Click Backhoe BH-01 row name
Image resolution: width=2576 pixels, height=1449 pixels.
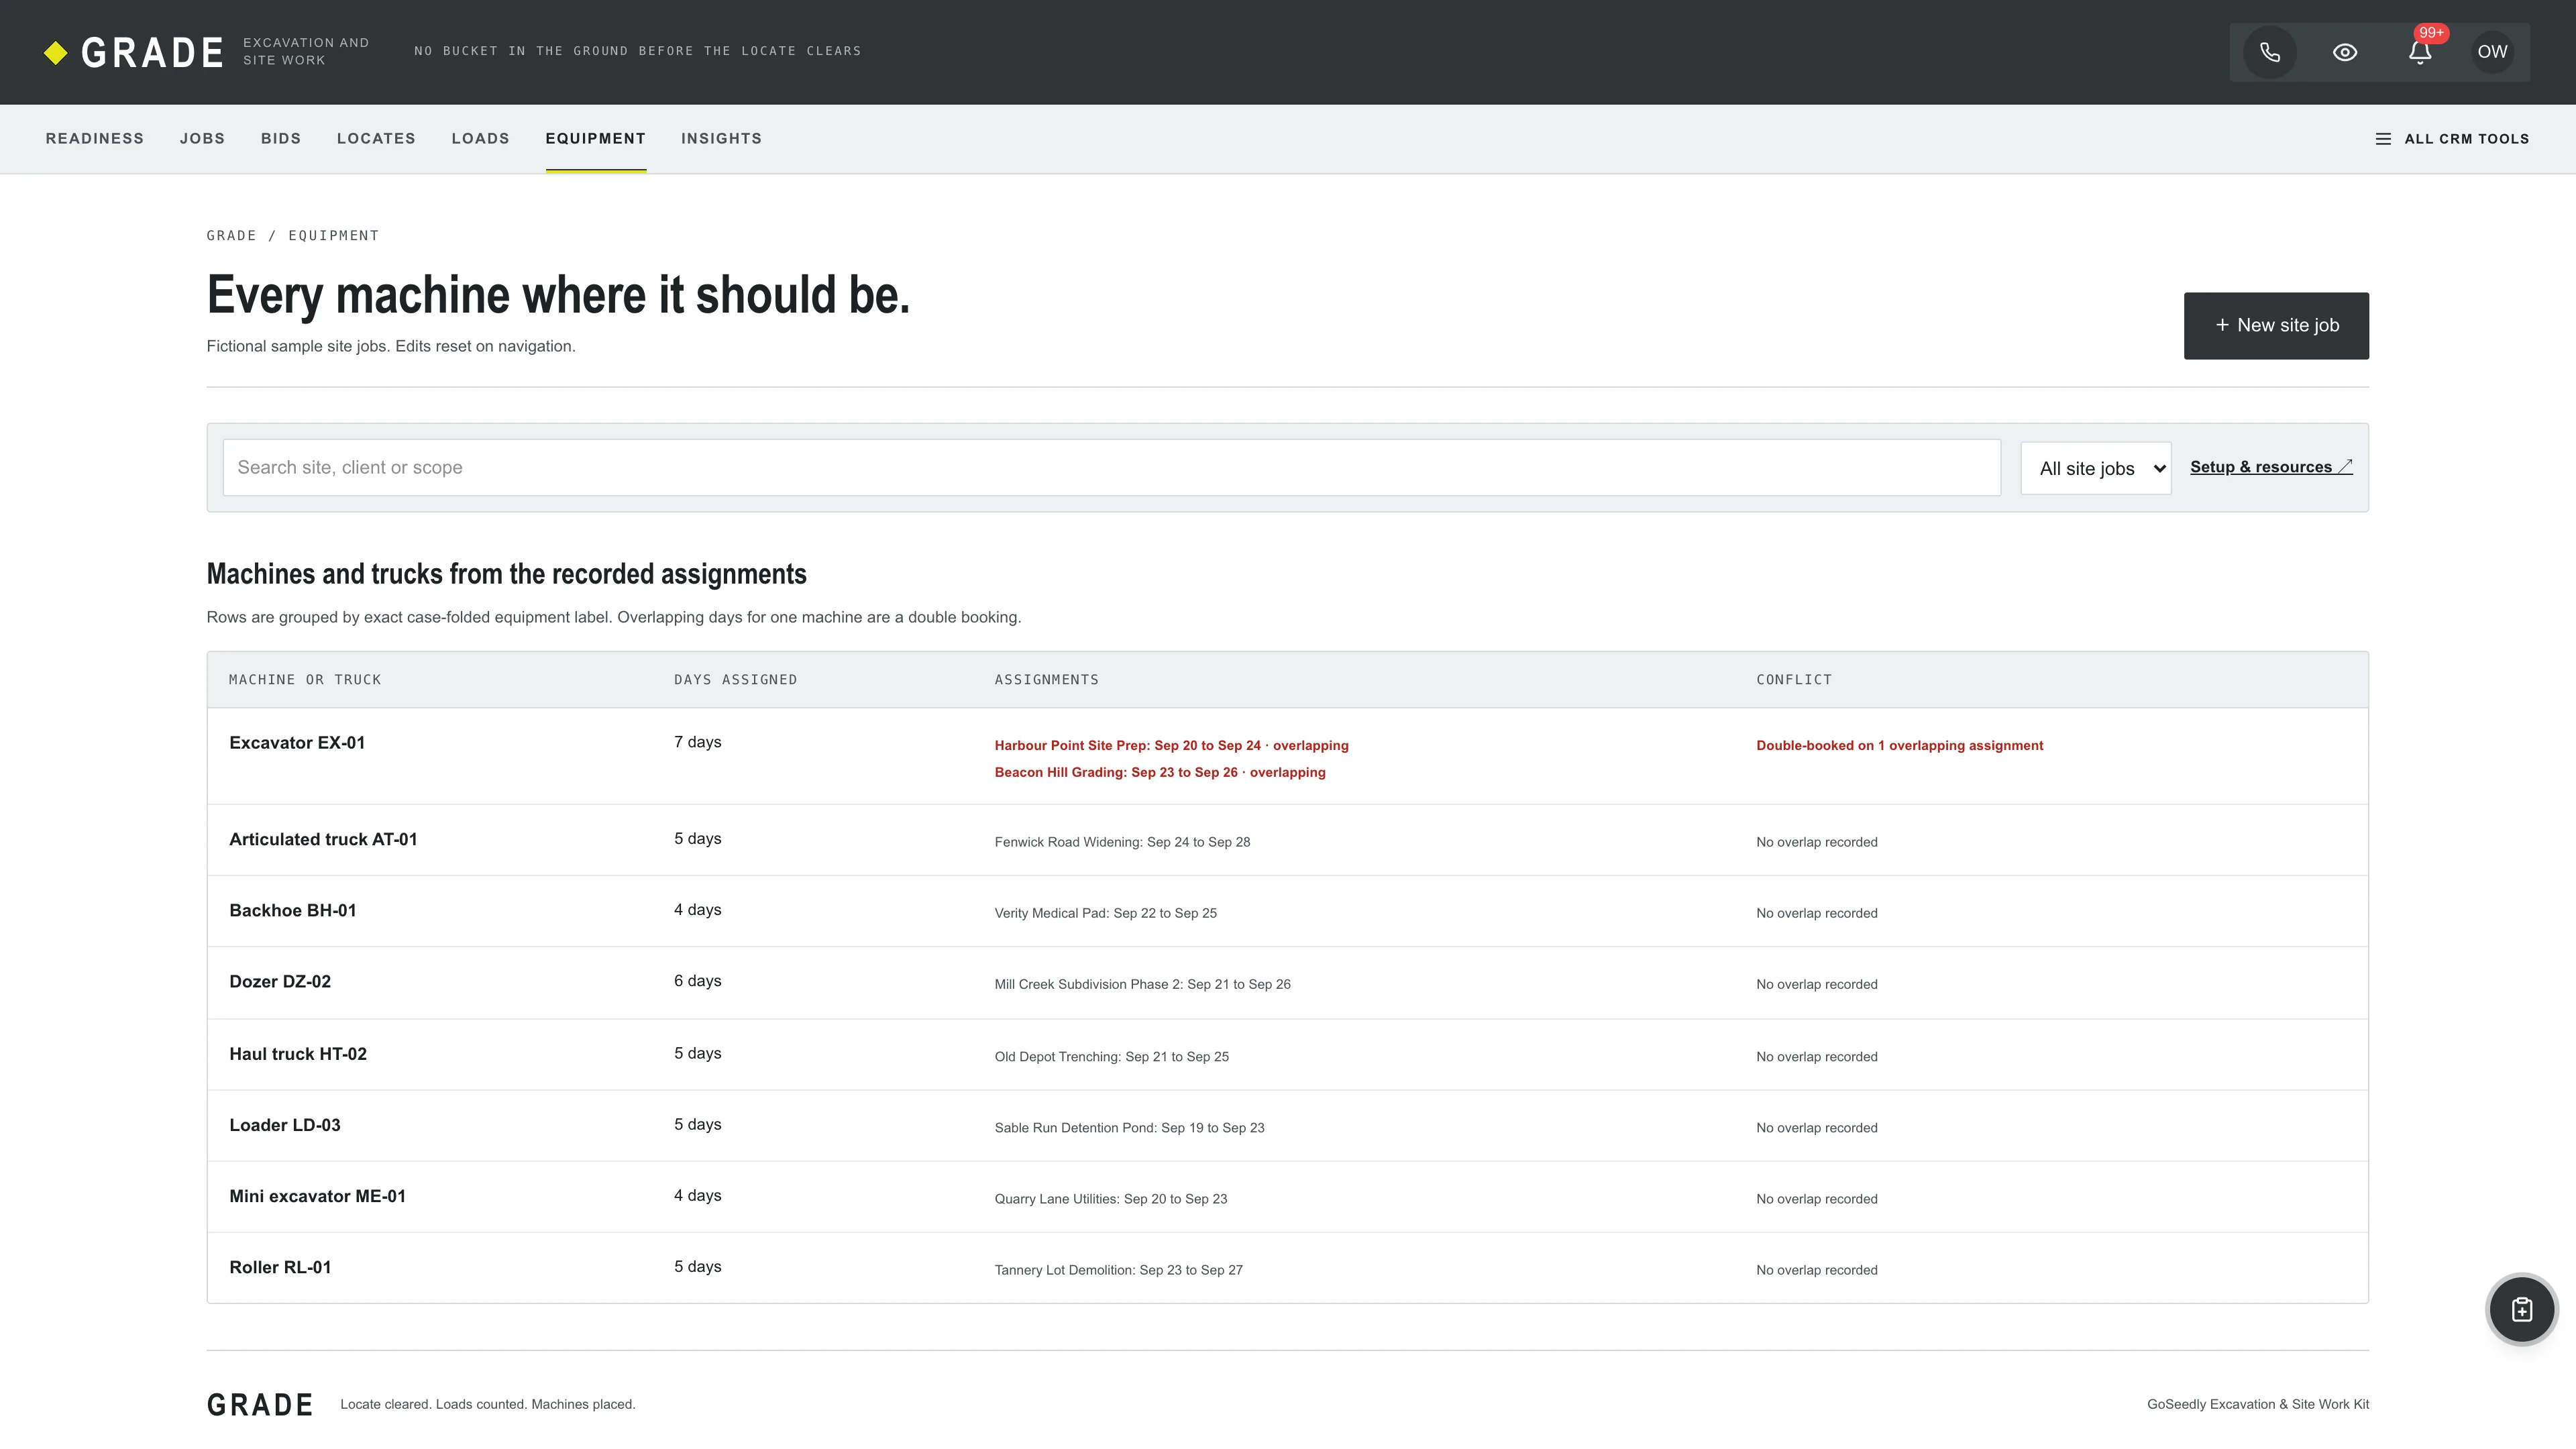click(x=293, y=911)
